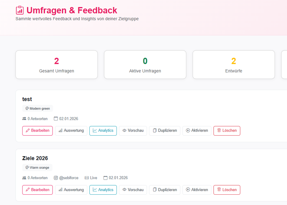Click the Warm orange theme badge
287x205 pixels.
[37, 168]
